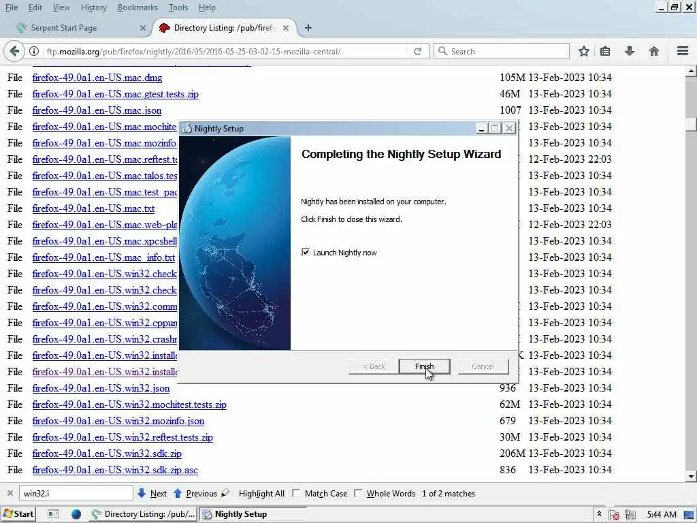Screen dimensions: 697x523
Task: Open firefox-49.0a1.en-US.mac.json link
Action: (x=97, y=110)
